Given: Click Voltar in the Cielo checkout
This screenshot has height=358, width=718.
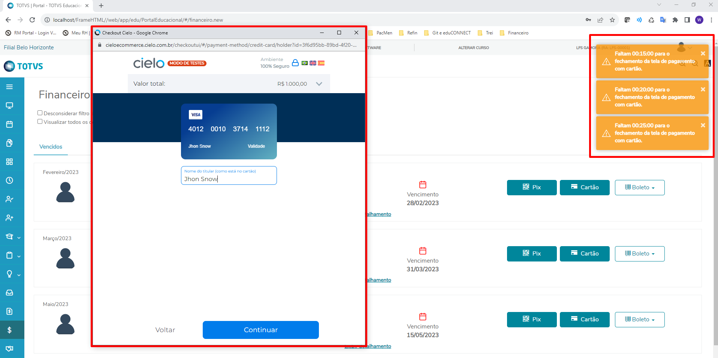Looking at the screenshot, I should point(165,330).
